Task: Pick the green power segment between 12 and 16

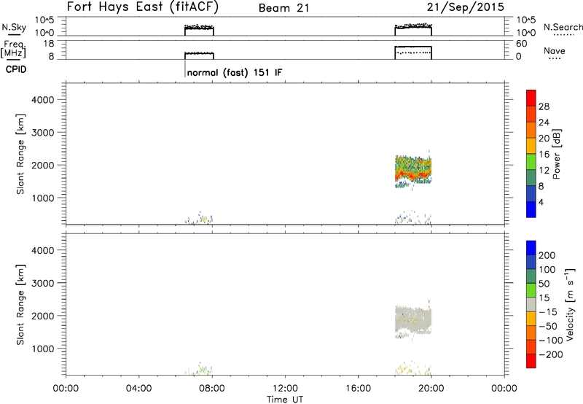Action: [531, 161]
